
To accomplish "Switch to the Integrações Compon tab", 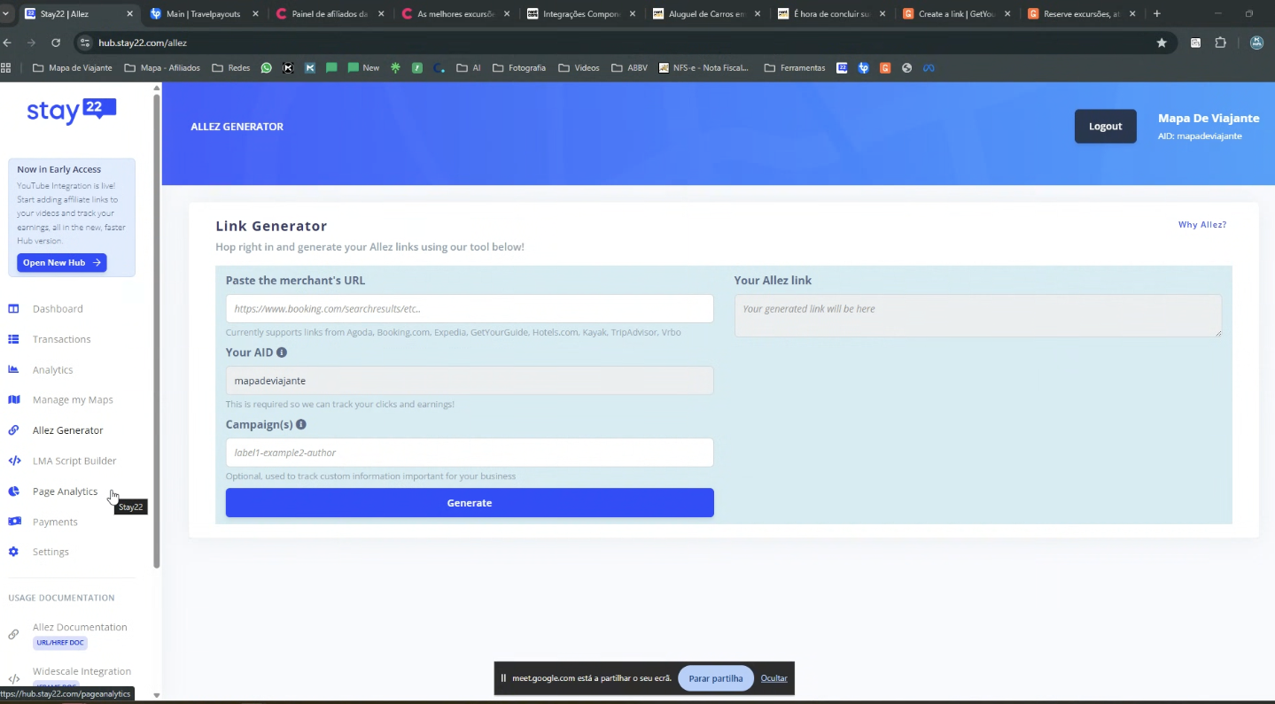I will click(582, 14).
